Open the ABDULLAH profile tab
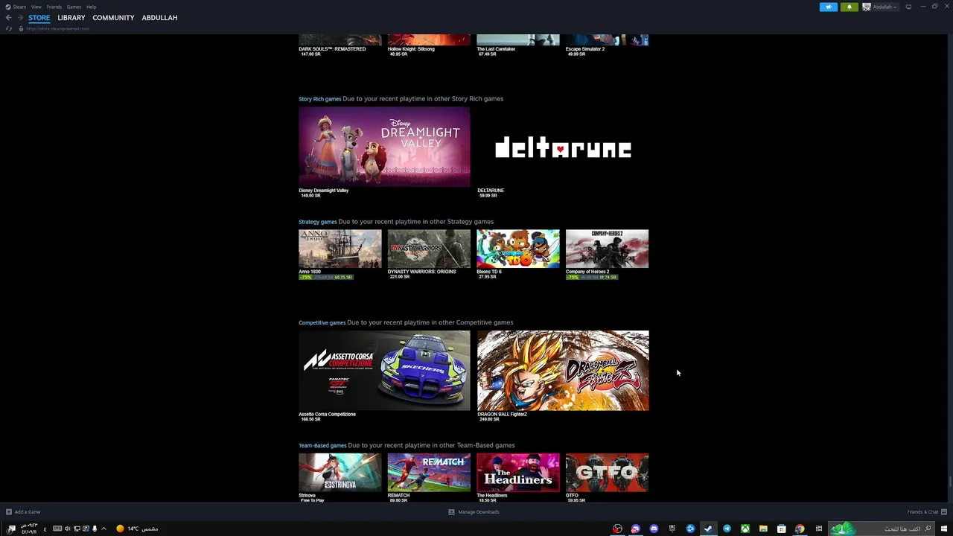 (x=159, y=17)
